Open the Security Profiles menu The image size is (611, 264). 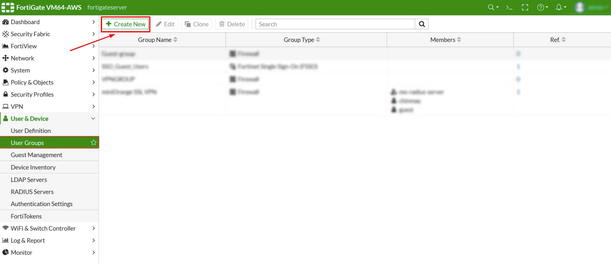click(x=49, y=94)
